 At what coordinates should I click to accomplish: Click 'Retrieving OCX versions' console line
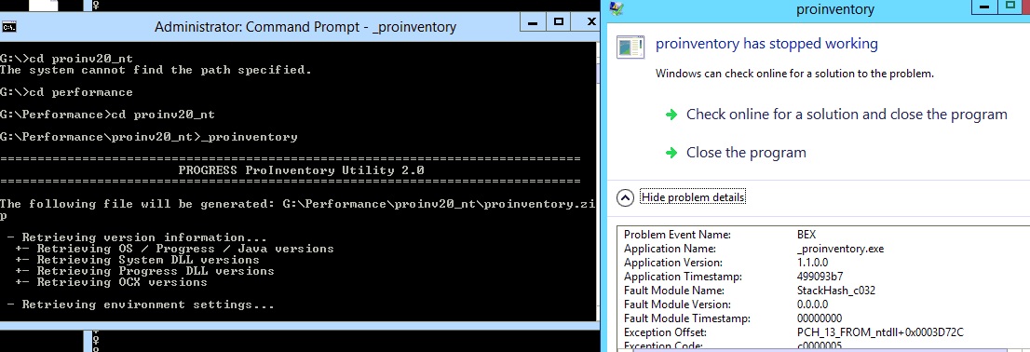pyautogui.click(x=111, y=282)
